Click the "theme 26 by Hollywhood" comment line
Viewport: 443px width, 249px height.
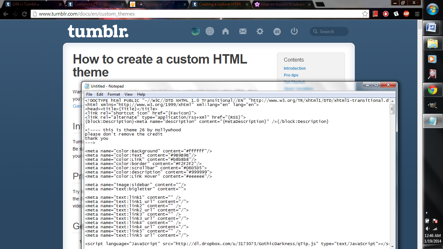tap(133, 130)
